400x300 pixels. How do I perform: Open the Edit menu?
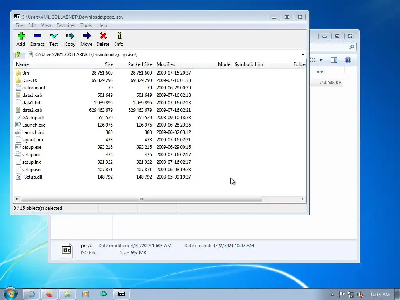click(32, 25)
